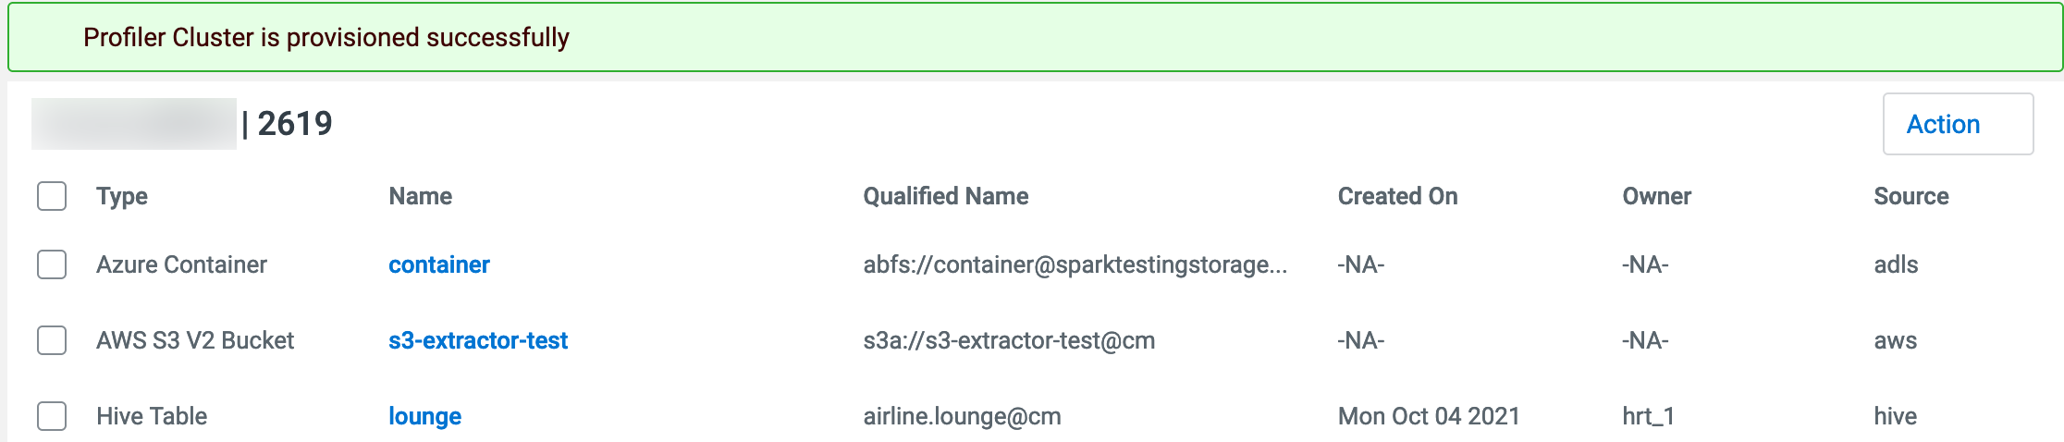Check the Azure Container row checkbox

coord(52,264)
